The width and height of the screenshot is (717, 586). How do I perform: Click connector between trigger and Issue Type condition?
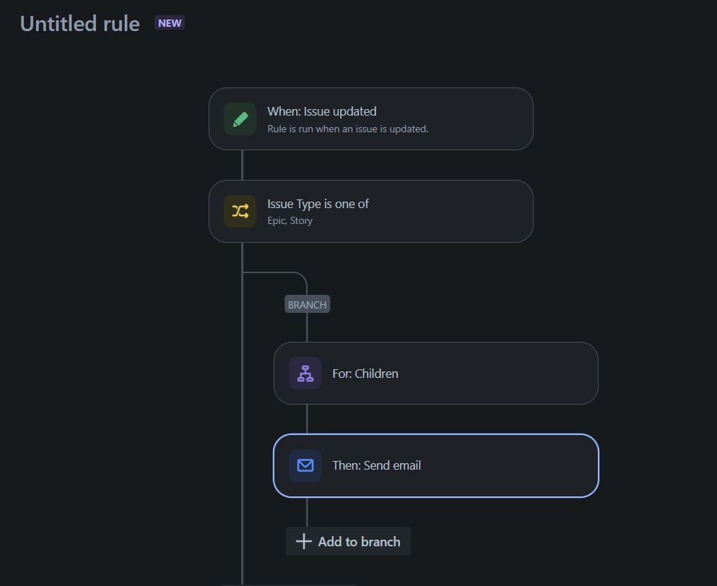(242, 165)
